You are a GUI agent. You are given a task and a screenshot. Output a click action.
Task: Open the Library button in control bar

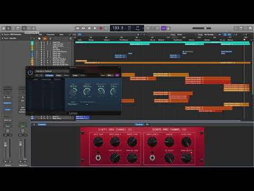pos(4,28)
